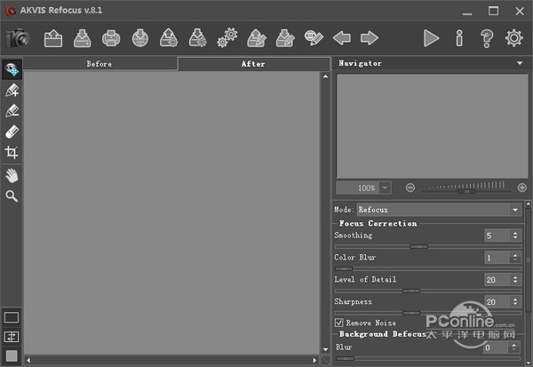The height and width of the screenshot is (367, 533).
Task: Open the Mode Refocus dropdown
Action: click(439, 210)
